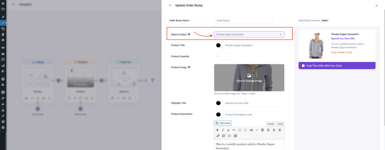Click the insert link icon
Viewport: 385px width, 150px height.
218,136
